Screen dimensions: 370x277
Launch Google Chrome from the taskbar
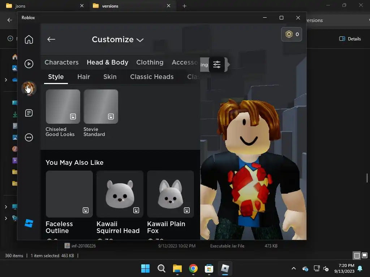click(193, 268)
